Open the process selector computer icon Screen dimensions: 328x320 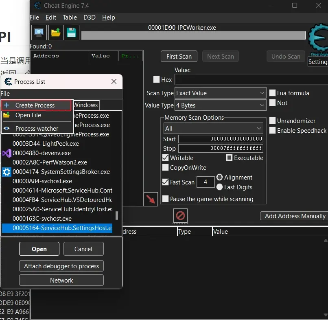click(x=39, y=33)
